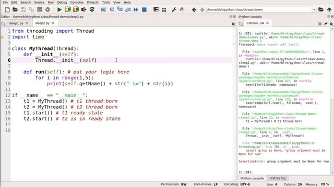Open the File menu
This screenshot has width=334, height=187.
5,2
